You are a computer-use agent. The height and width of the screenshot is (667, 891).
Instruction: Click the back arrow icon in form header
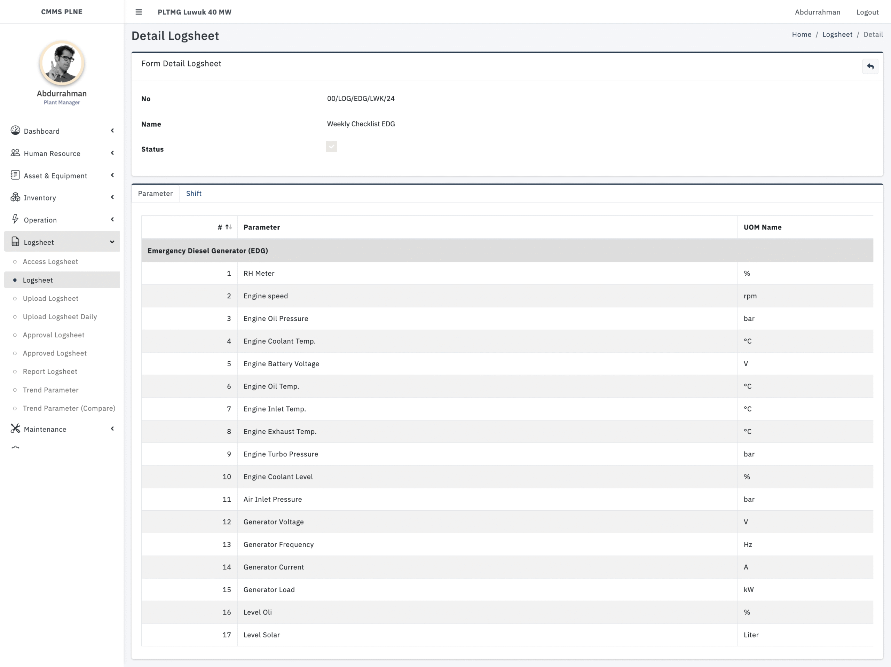(870, 66)
